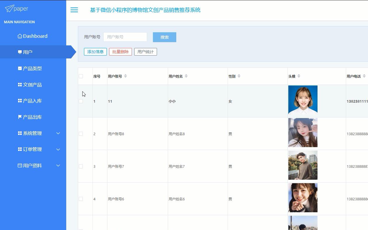This screenshot has width=368, height=230.
Task: Click the 添加信息 button
Action: 95,51
